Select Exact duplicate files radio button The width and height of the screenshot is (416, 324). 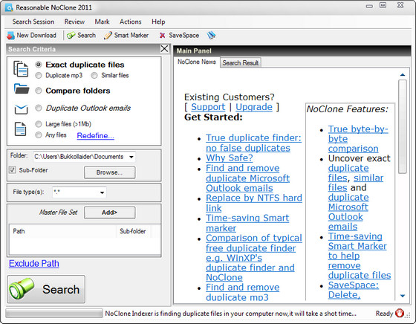pyautogui.click(x=39, y=65)
